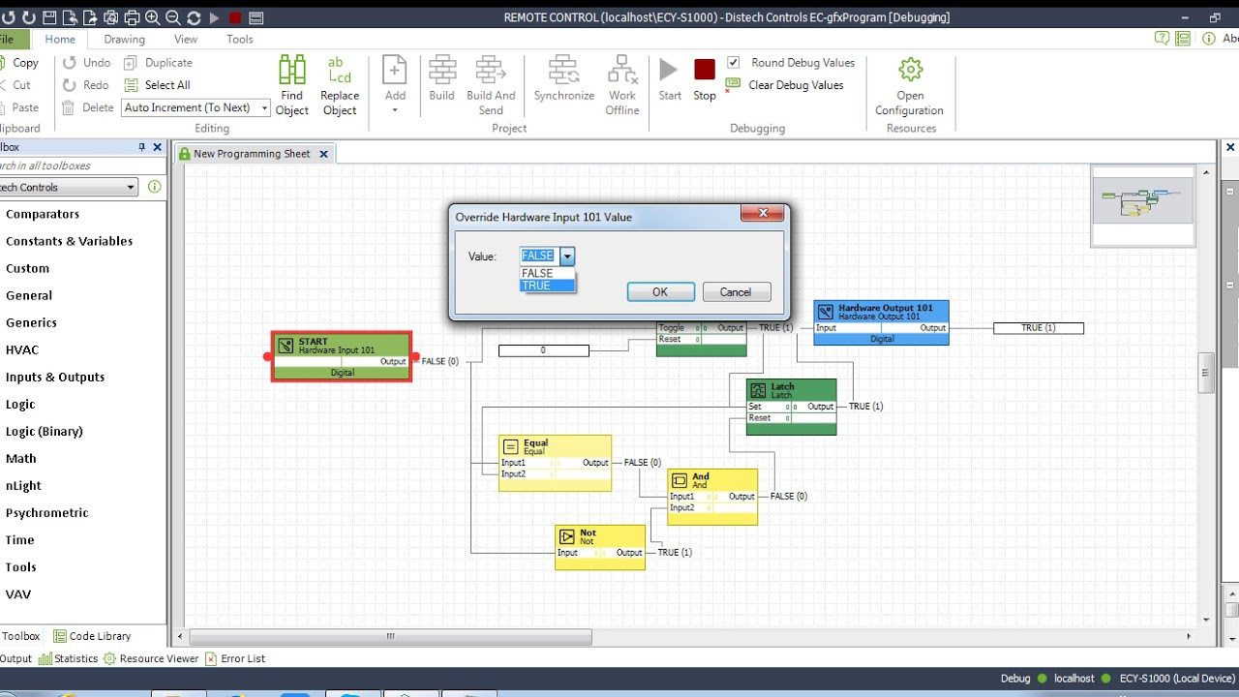Click Zoom In in quick access toolbar
This screenshot has height=697, width=1239.
(152, 17)
